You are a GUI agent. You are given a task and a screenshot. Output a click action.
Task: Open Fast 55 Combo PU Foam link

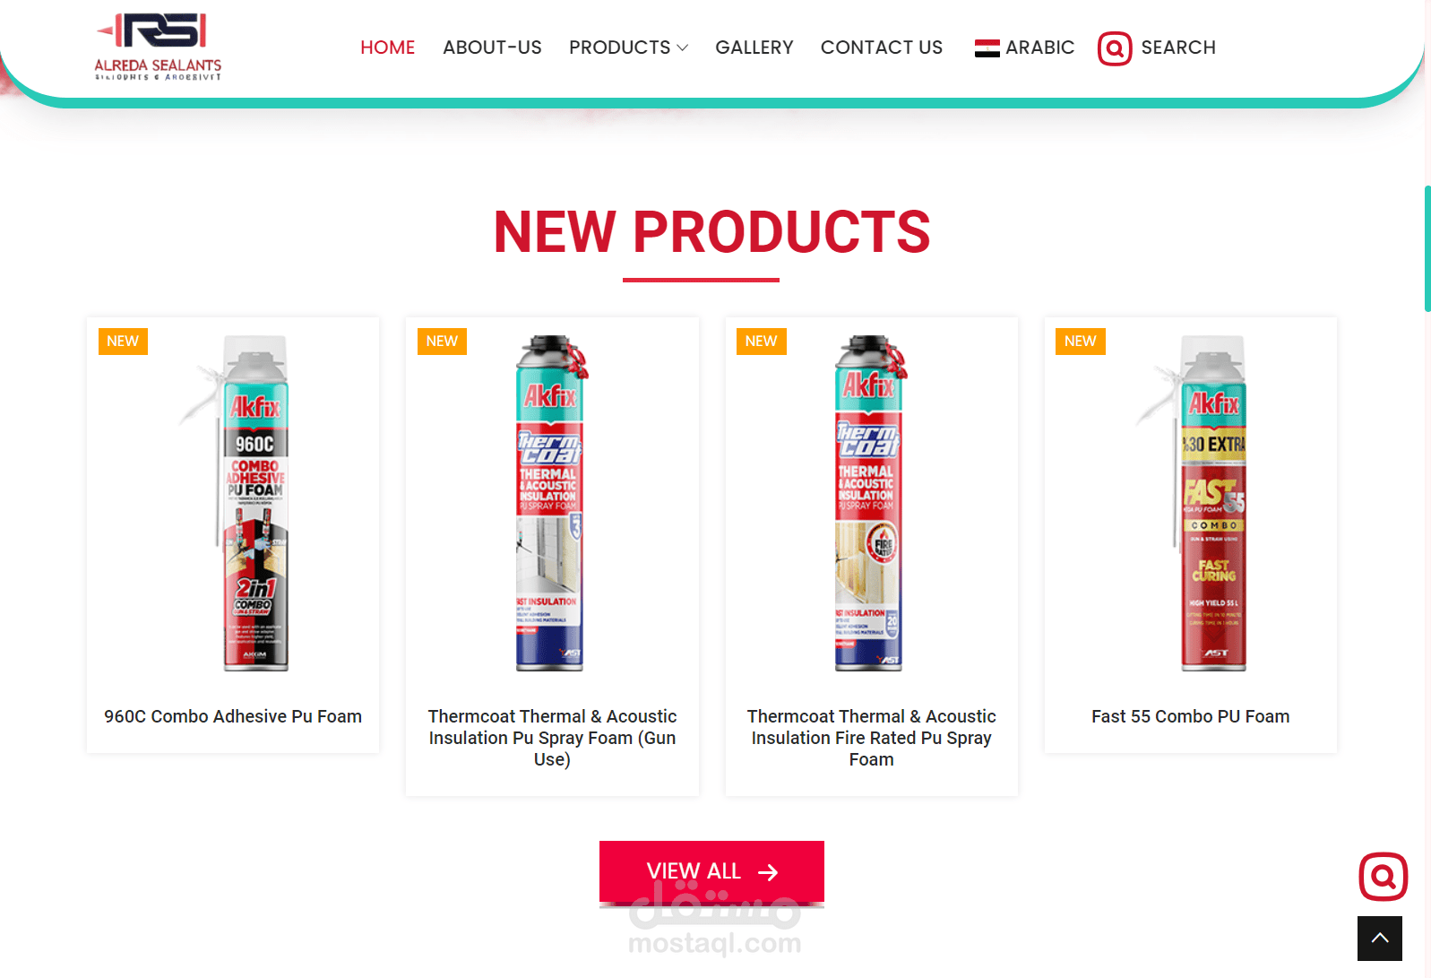[x=1190, y=716]
